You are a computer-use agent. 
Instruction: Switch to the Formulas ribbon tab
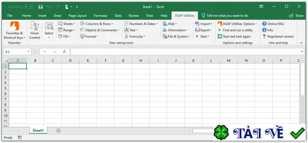point(100,16)
